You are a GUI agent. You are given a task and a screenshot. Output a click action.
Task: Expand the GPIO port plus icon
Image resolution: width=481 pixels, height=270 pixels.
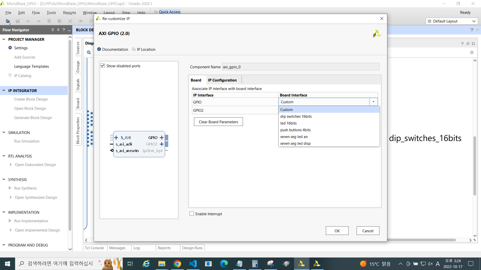tap(162, 137)
